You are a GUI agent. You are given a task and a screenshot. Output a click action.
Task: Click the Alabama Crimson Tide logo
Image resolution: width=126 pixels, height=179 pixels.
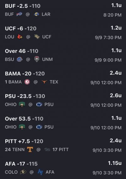(x=27, y=82)
